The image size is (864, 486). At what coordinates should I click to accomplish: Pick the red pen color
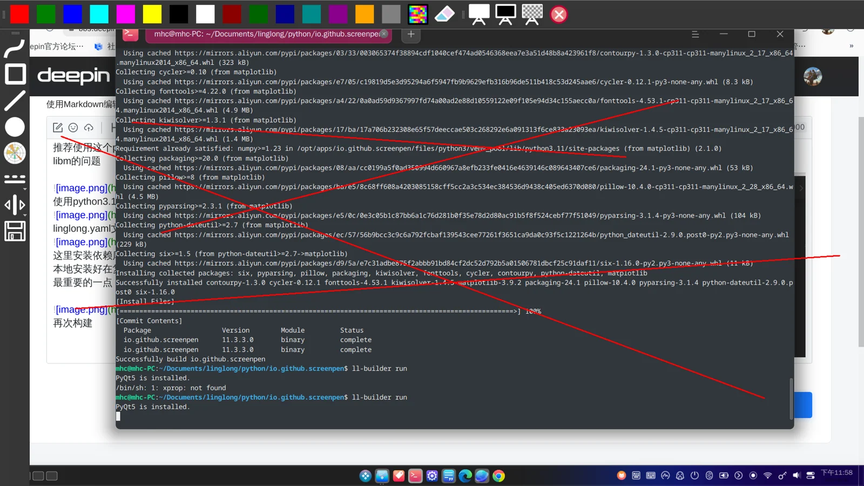click(19, 14)
